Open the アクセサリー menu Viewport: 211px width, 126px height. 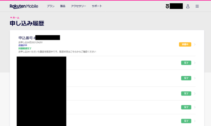79,6
